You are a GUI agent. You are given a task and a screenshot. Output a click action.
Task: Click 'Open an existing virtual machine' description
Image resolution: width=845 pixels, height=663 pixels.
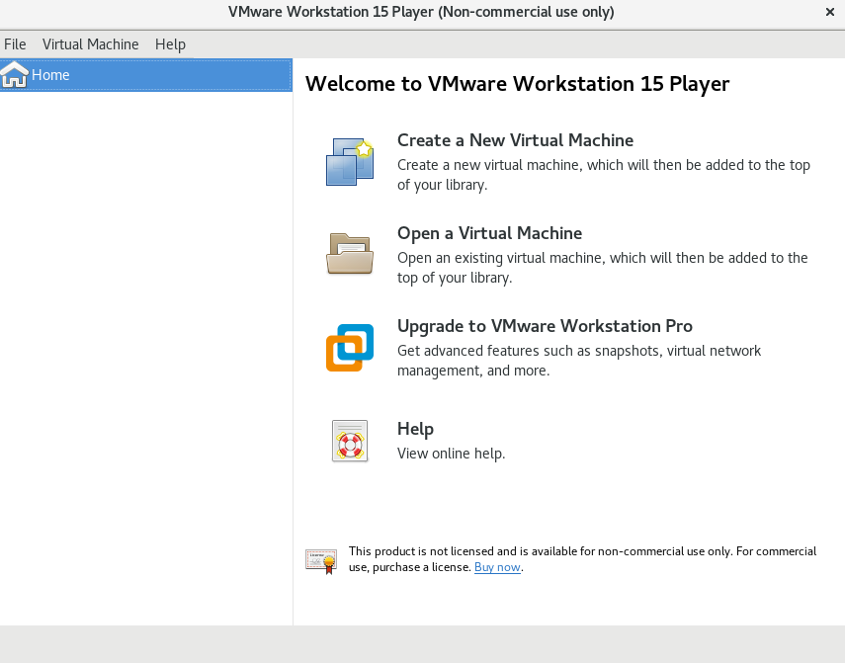[603, 268]
